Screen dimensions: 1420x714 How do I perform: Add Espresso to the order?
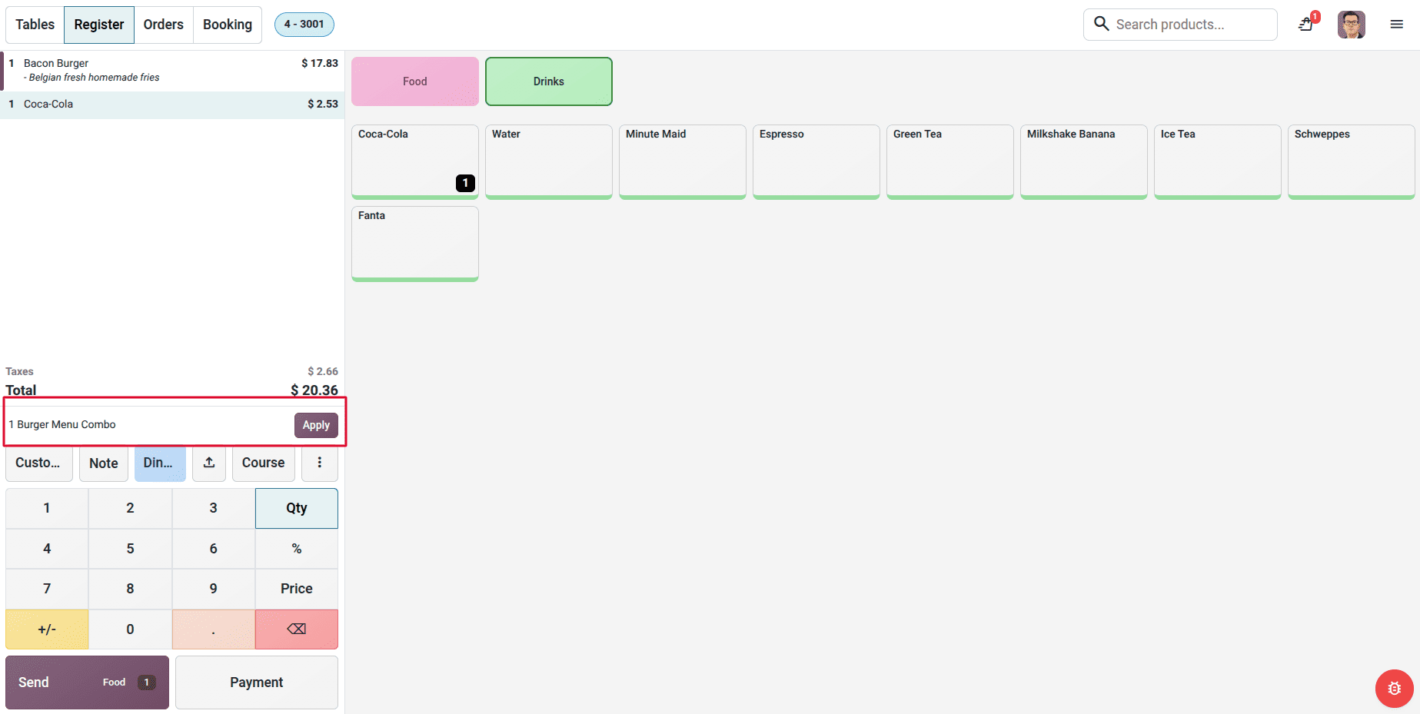pos(816,162)
